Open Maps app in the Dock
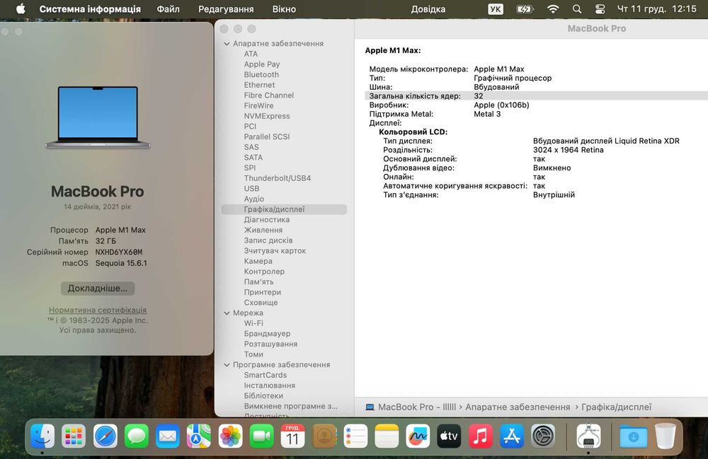 click(199, 436)
